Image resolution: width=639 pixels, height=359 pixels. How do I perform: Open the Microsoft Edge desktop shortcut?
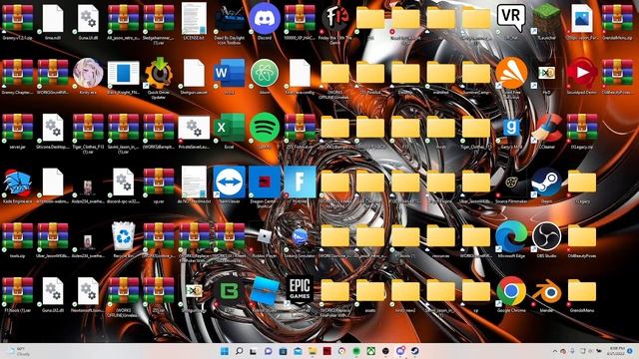click(x=511, y=236)
